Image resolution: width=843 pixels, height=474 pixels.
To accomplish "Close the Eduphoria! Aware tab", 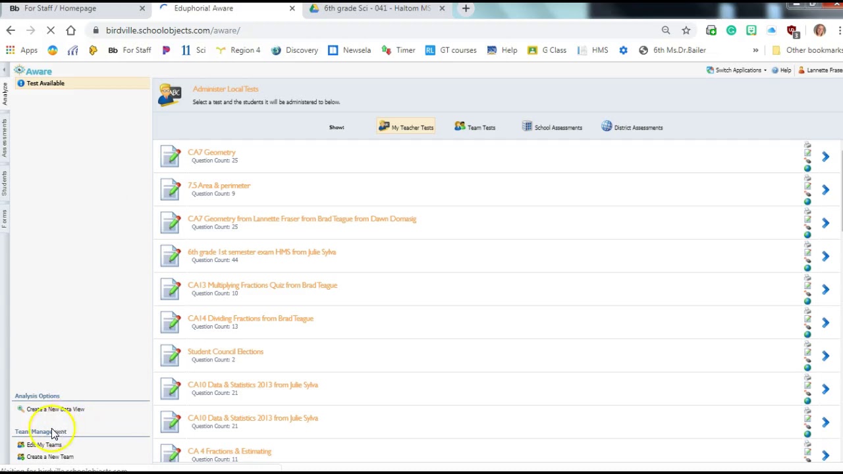I will tap(292, 9).
